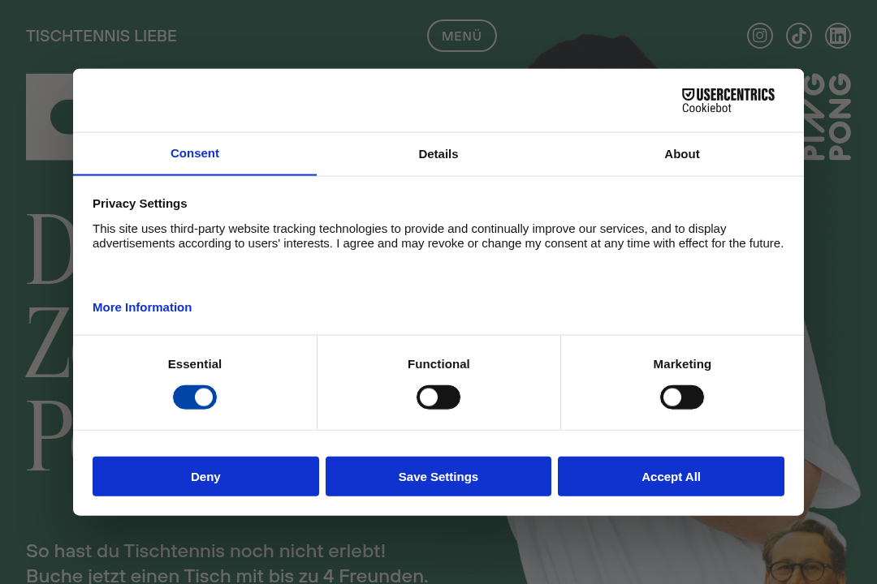The width and height of the screenshot is (877, 584).
Task: Toggle the Essential cookies switch
Action: pyautogui.click(x=195, y=397)
